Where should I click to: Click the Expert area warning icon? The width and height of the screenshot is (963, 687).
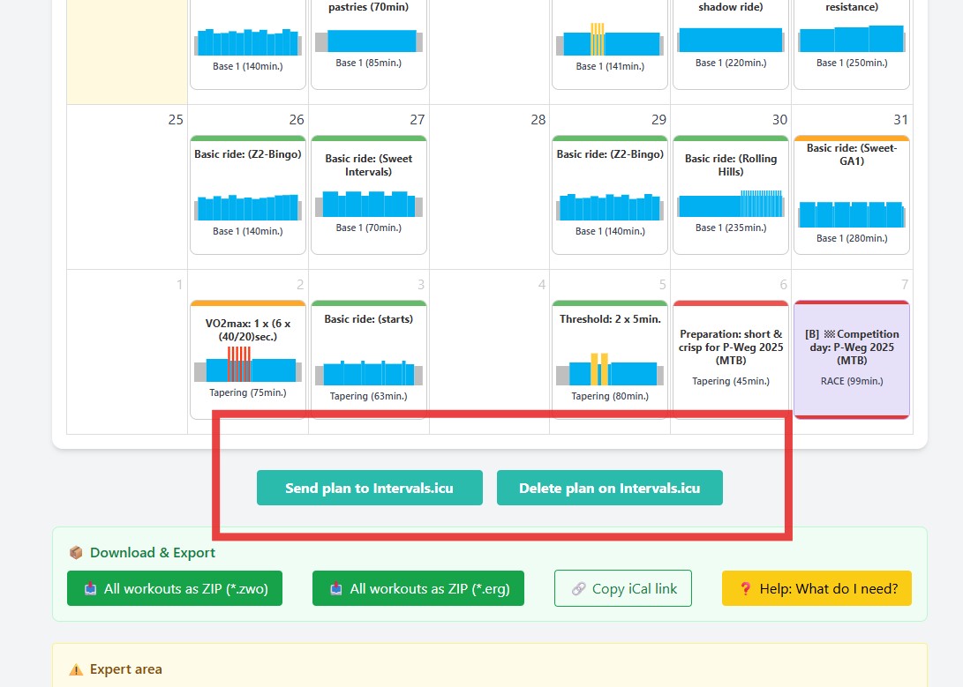pos(76,669)
